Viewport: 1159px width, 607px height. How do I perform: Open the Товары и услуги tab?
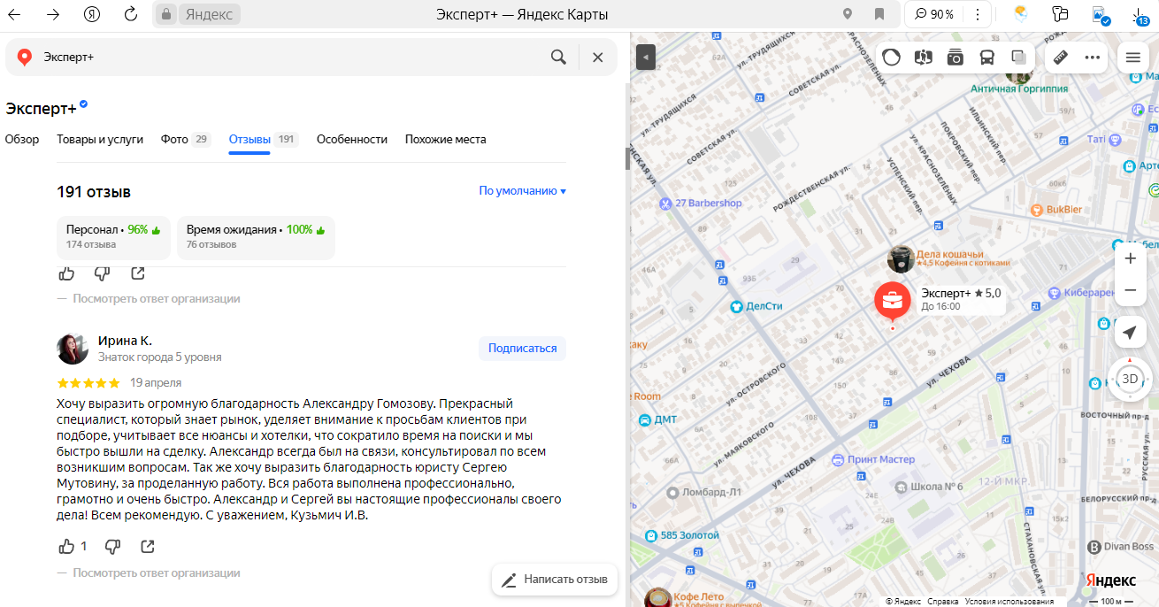[x=100, y=140]
